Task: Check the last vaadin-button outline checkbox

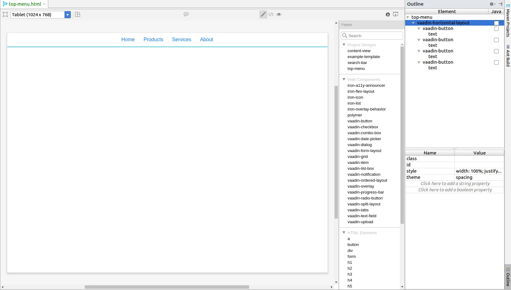Action: (x=496, y=62)
